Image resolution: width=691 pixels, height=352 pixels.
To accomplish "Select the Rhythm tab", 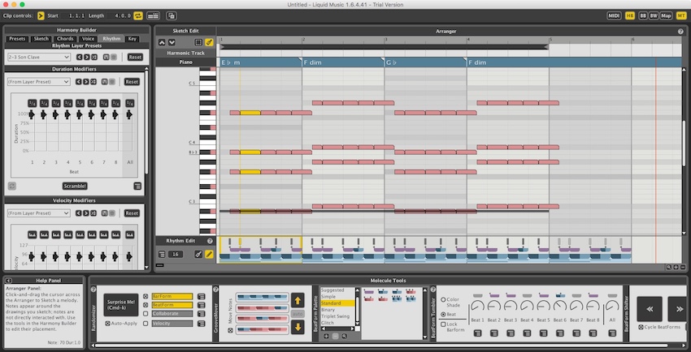I will coord(111,39).
